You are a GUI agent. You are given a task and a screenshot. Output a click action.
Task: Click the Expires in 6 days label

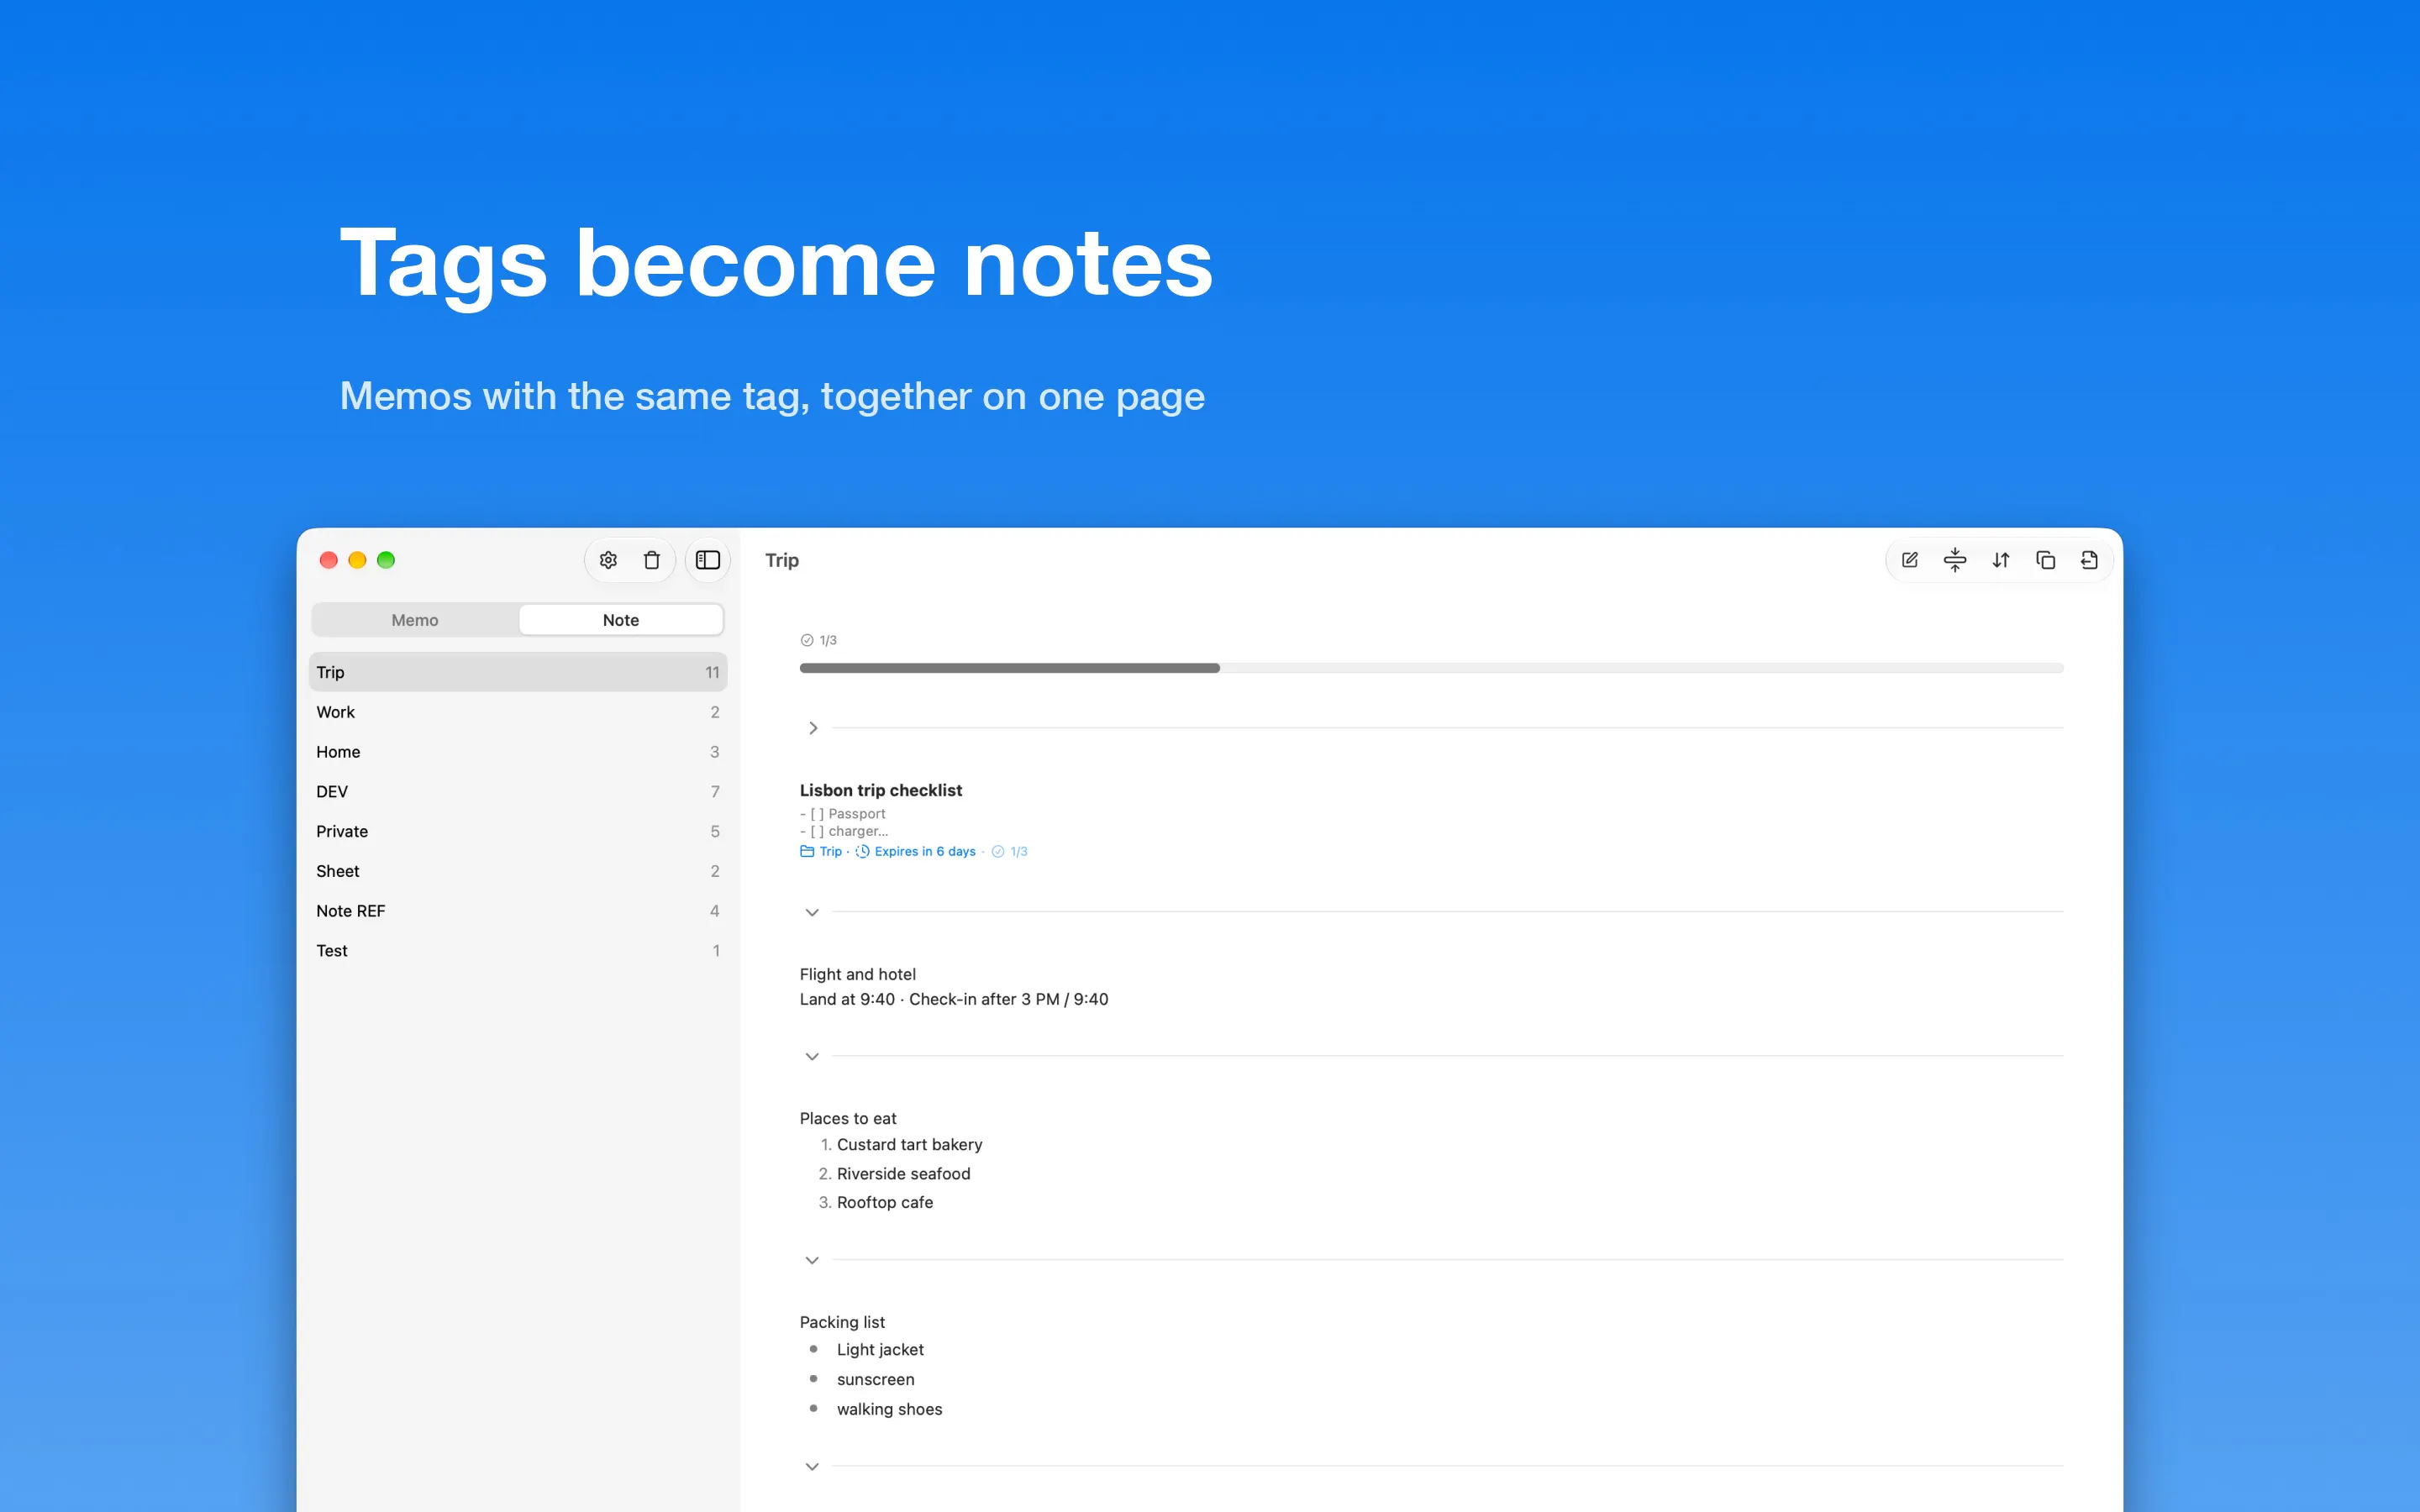pos(925,851)
